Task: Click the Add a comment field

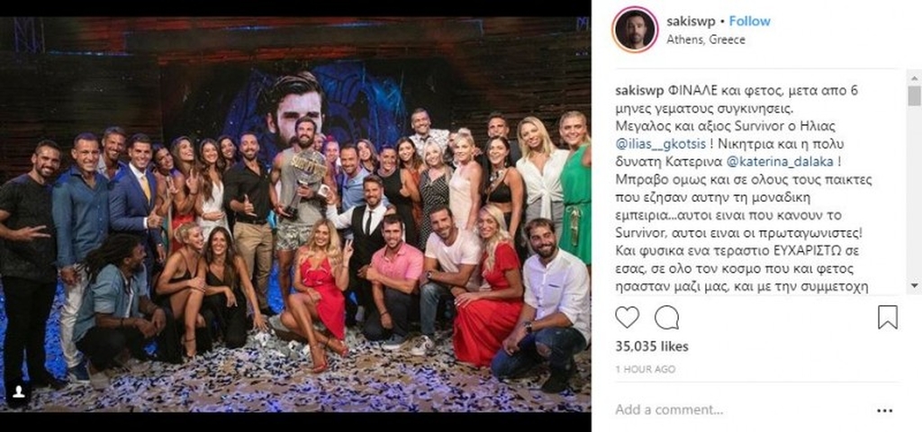Action: point(741,409)
